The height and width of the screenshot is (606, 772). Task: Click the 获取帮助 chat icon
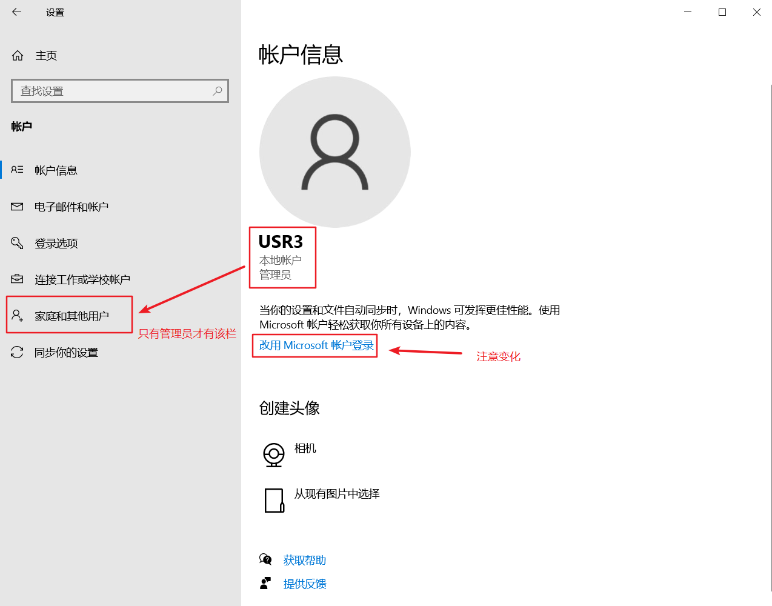[x=265, y=559]
